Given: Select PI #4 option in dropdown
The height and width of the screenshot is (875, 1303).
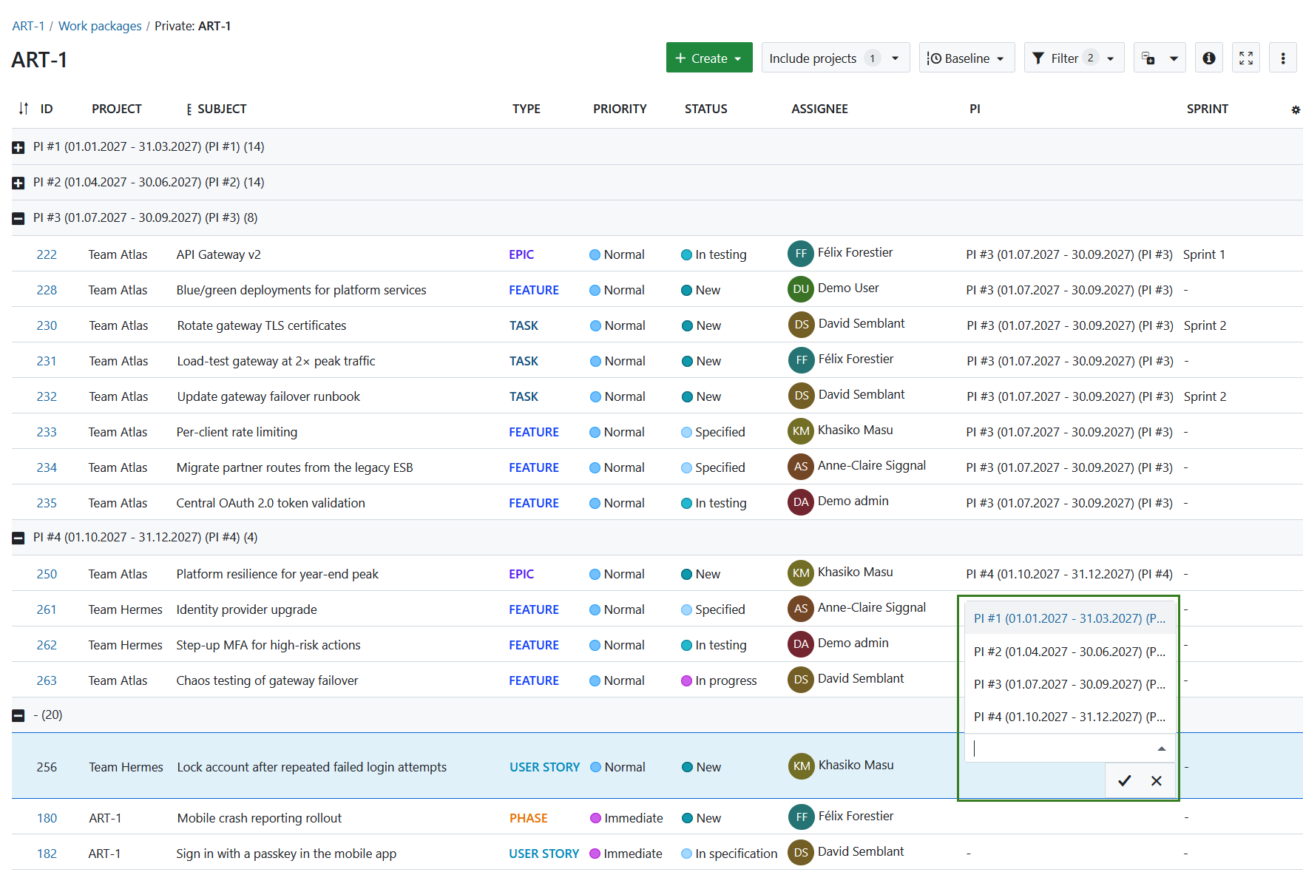Looking at the screenshot, I should (x=1070, y=717).
